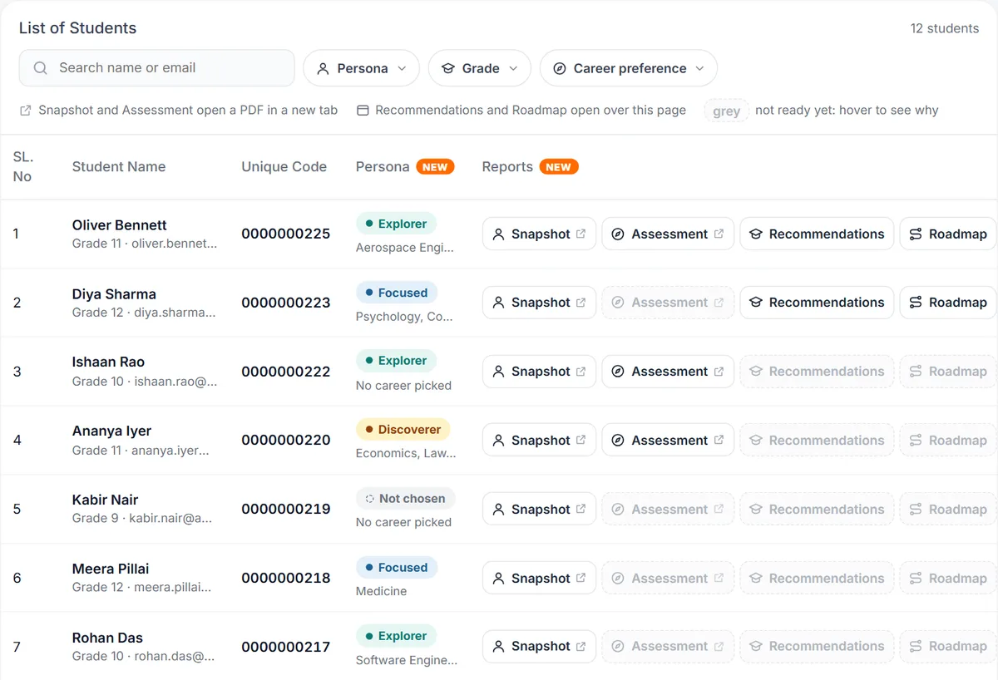Screen dimensions: 998x680
Task: Select student name Rohan Das
Action: coord(107,638)
